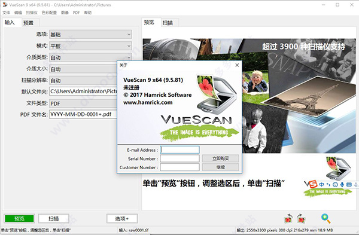
Task: Click the microphone voice input icon
Action: [x=342, y=184]
